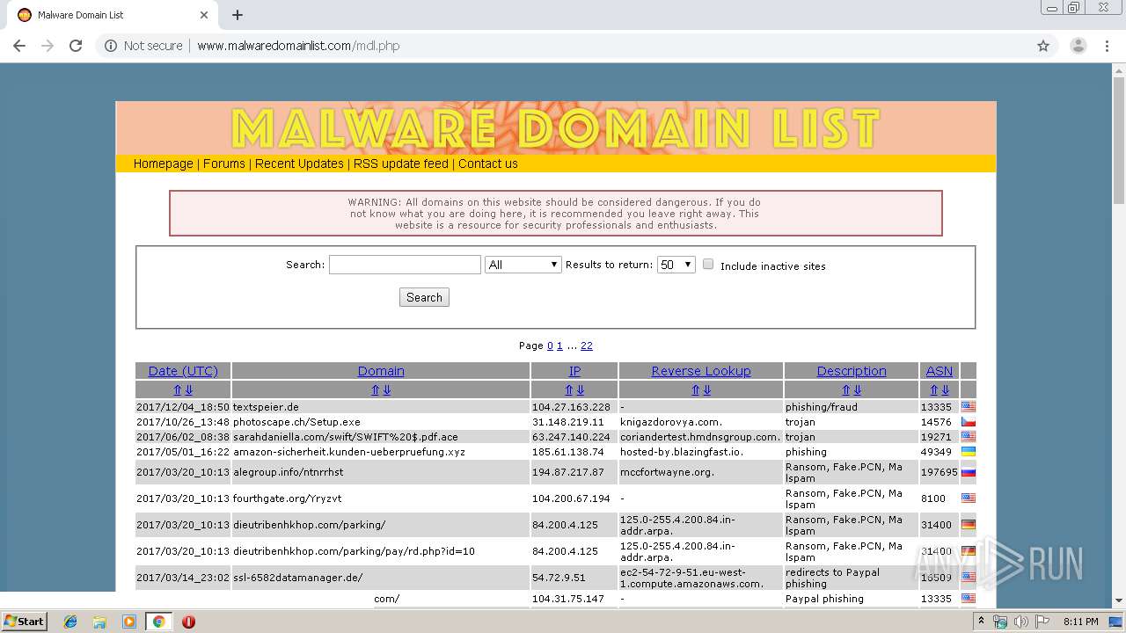This screenshot has height=633, width=1126.
Task: Open Recent Updates menu link
Action: [299, 164]
